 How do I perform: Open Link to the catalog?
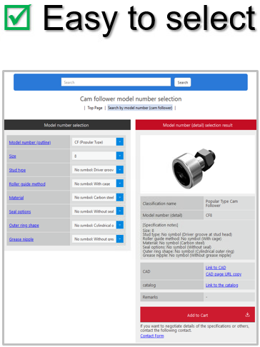pyautogui.click(x=221, y=285)
